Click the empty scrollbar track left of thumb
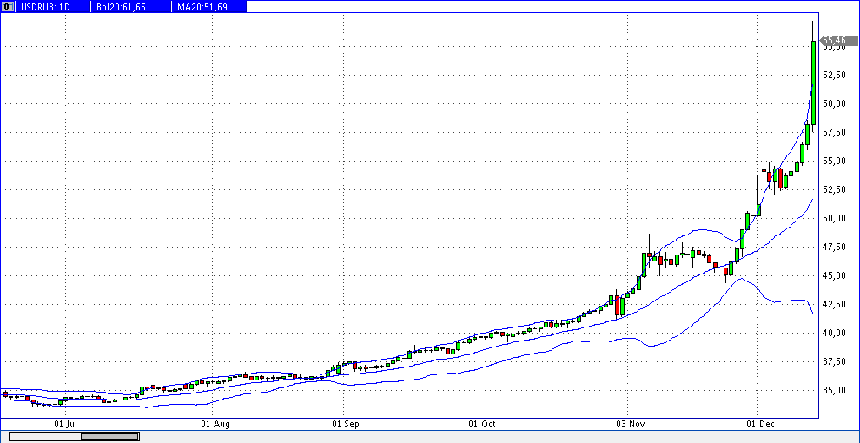Screen dimensions: 860x443 45,436
